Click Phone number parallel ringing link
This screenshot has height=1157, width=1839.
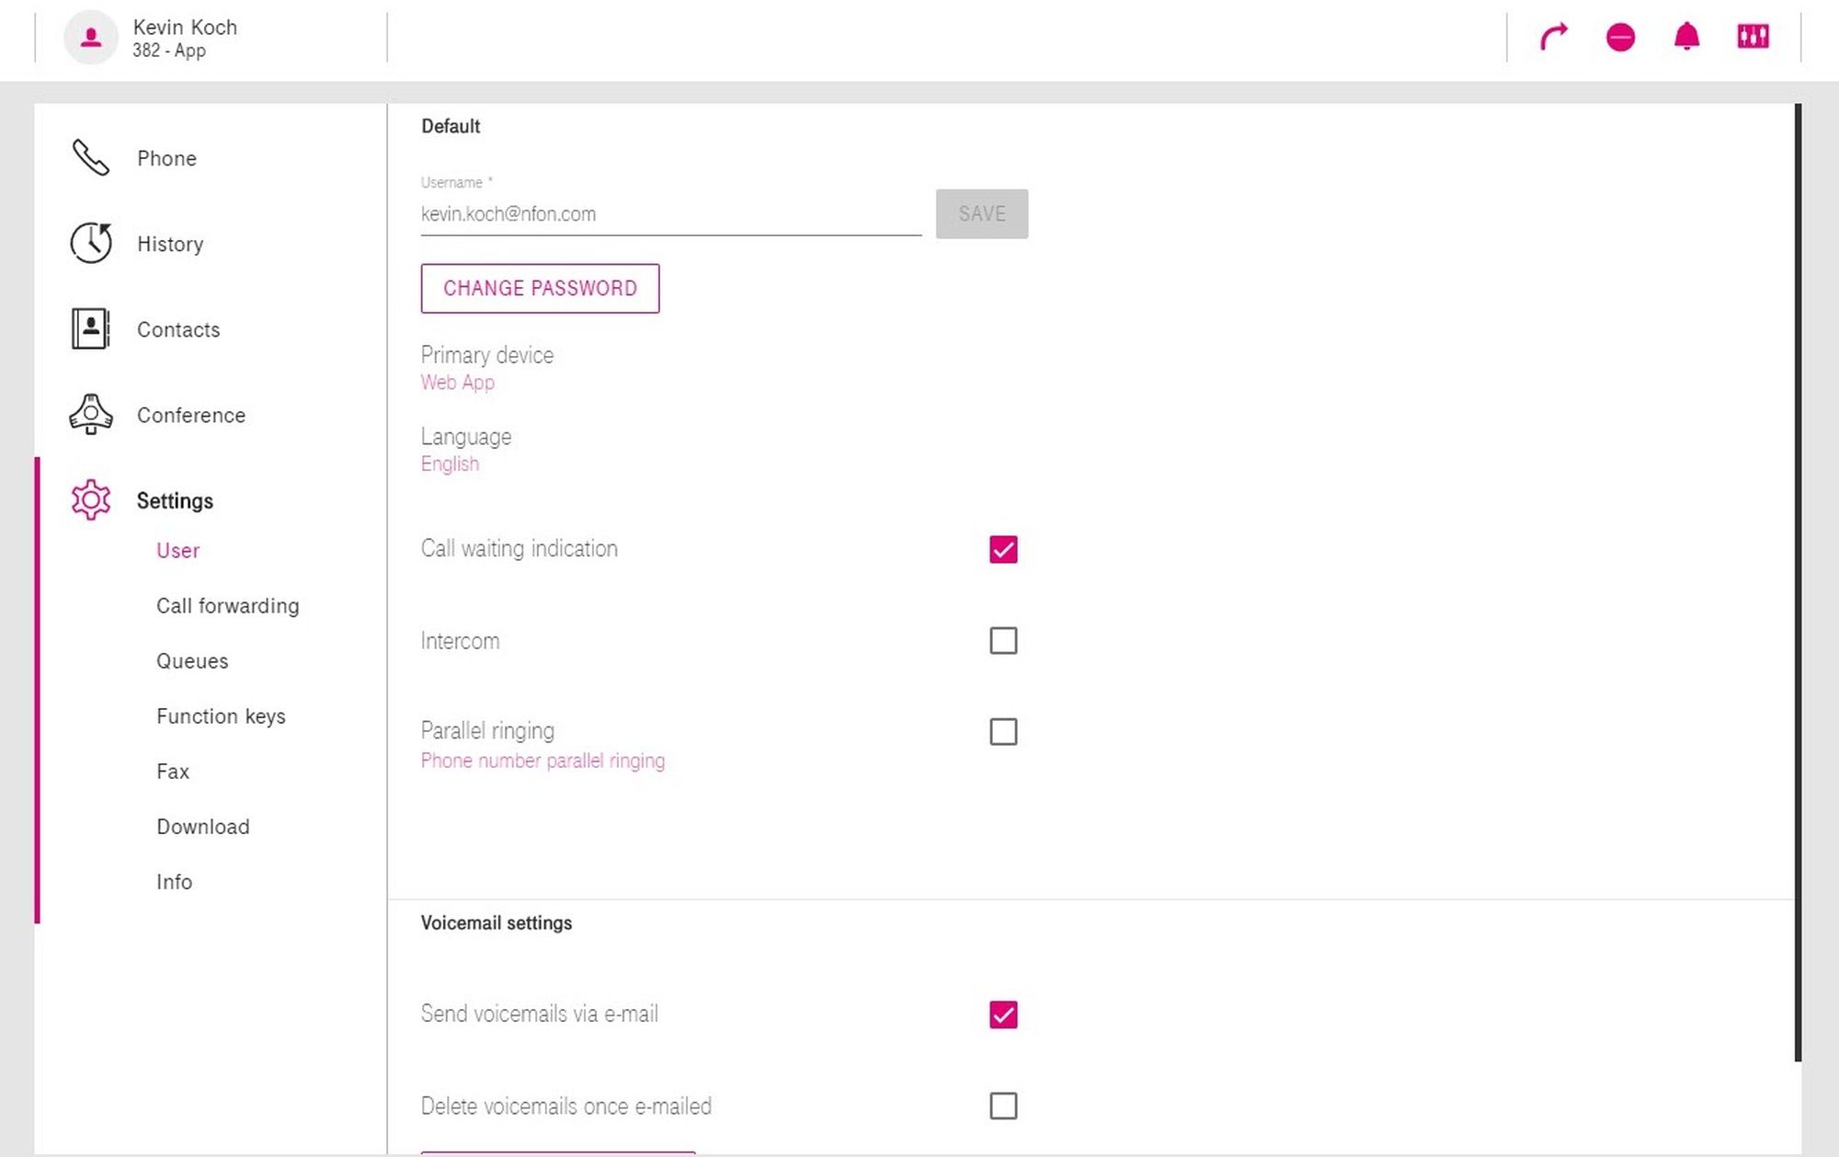[543, 762]
